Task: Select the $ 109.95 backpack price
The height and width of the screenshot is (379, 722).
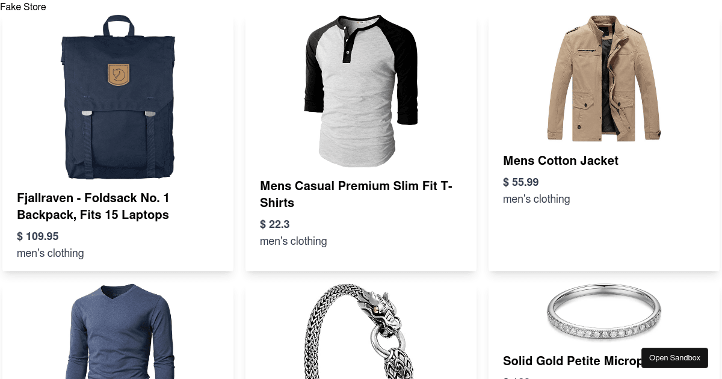Action: (38, 236)
